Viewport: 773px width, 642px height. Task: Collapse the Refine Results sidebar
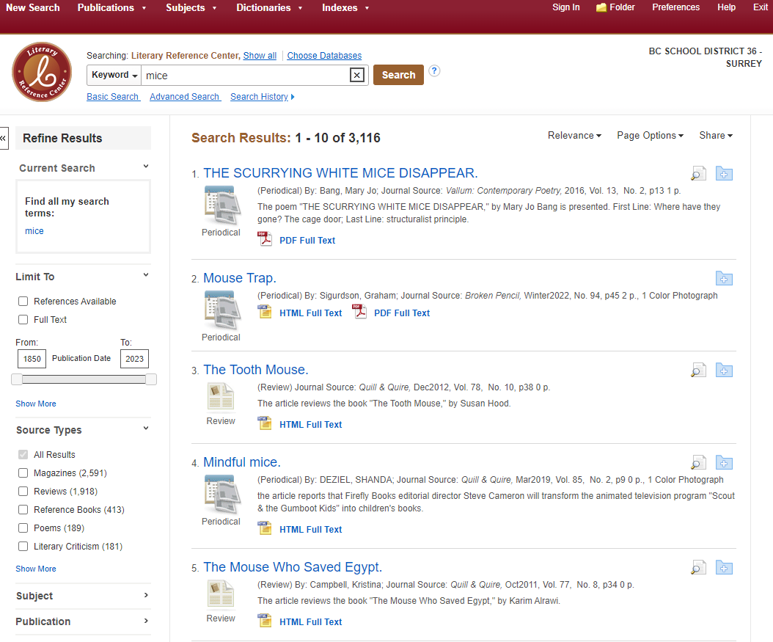click(x=4, y=138)
